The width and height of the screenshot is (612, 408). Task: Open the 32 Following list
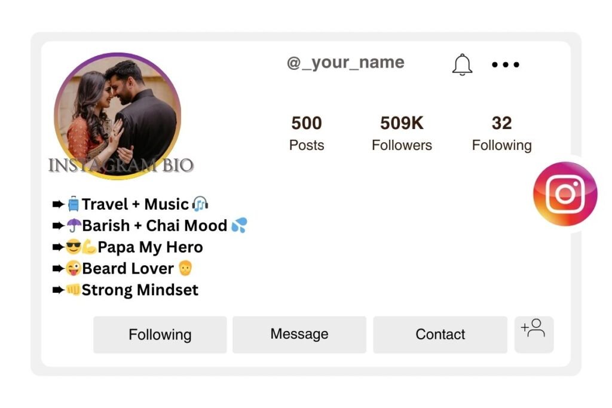tap(502, 133)
